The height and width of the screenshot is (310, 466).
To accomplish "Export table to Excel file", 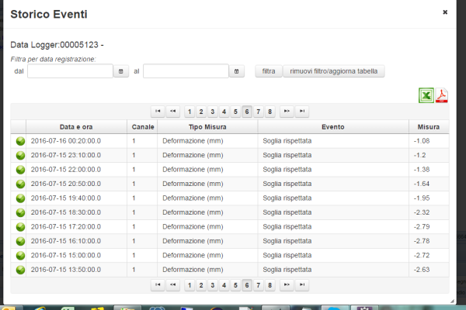I will click(426, 95).
